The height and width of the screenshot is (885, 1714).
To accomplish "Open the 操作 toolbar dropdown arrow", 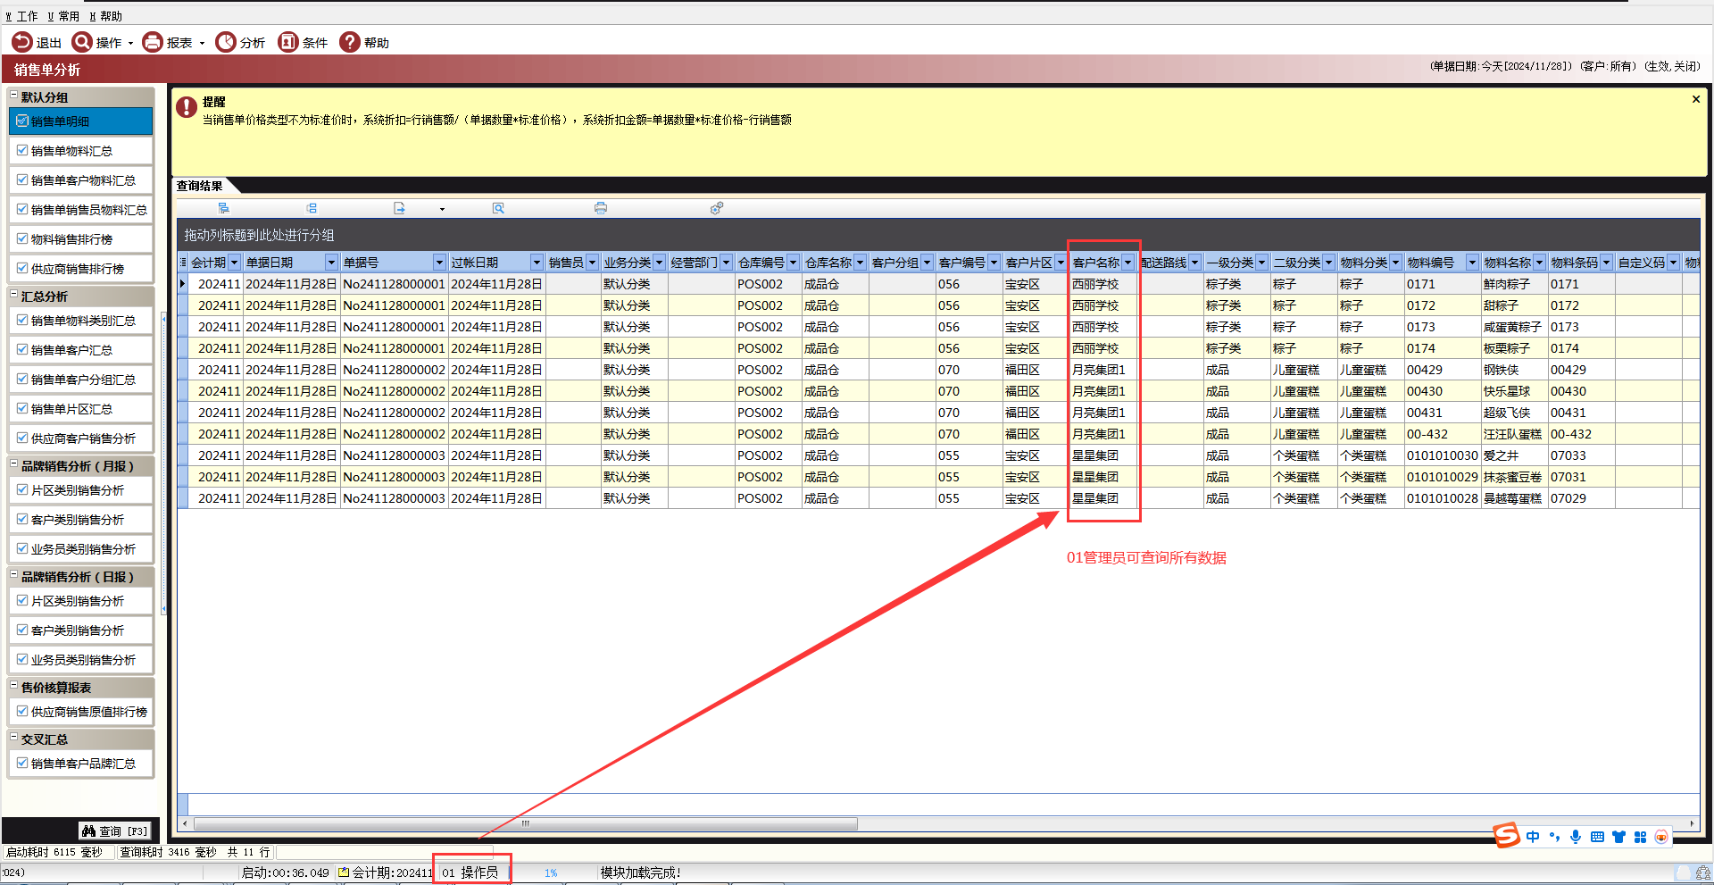I will pyautogui.click(x=130, y=43).
